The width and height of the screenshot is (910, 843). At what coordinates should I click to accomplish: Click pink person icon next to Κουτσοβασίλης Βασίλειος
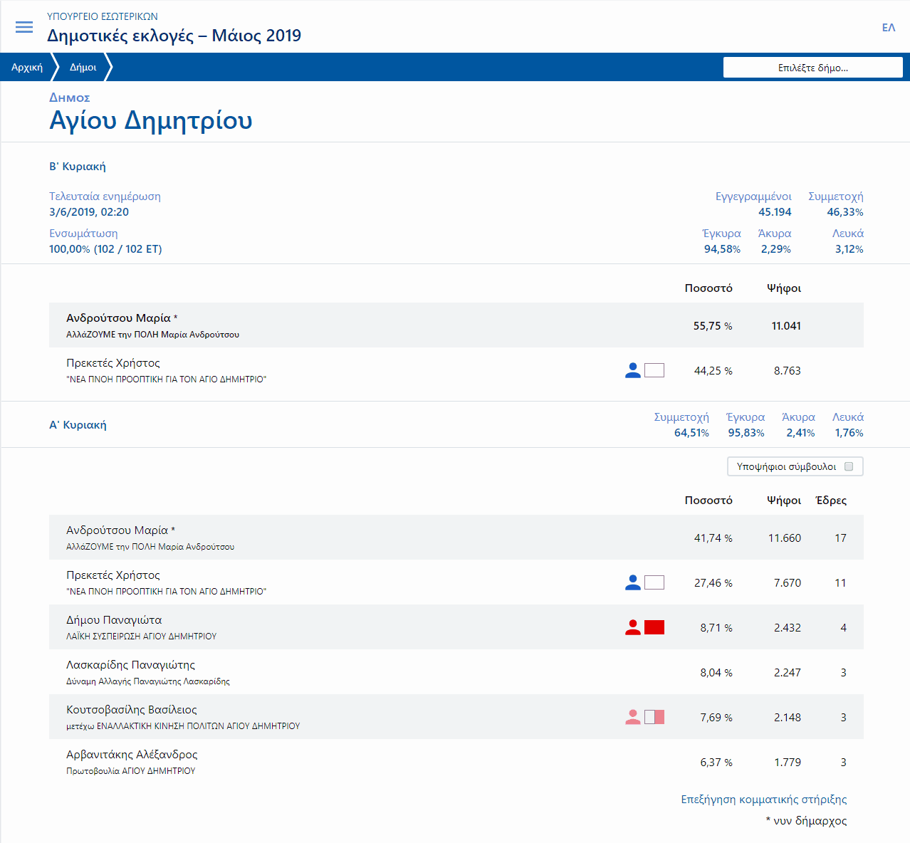tap(632, 717)
